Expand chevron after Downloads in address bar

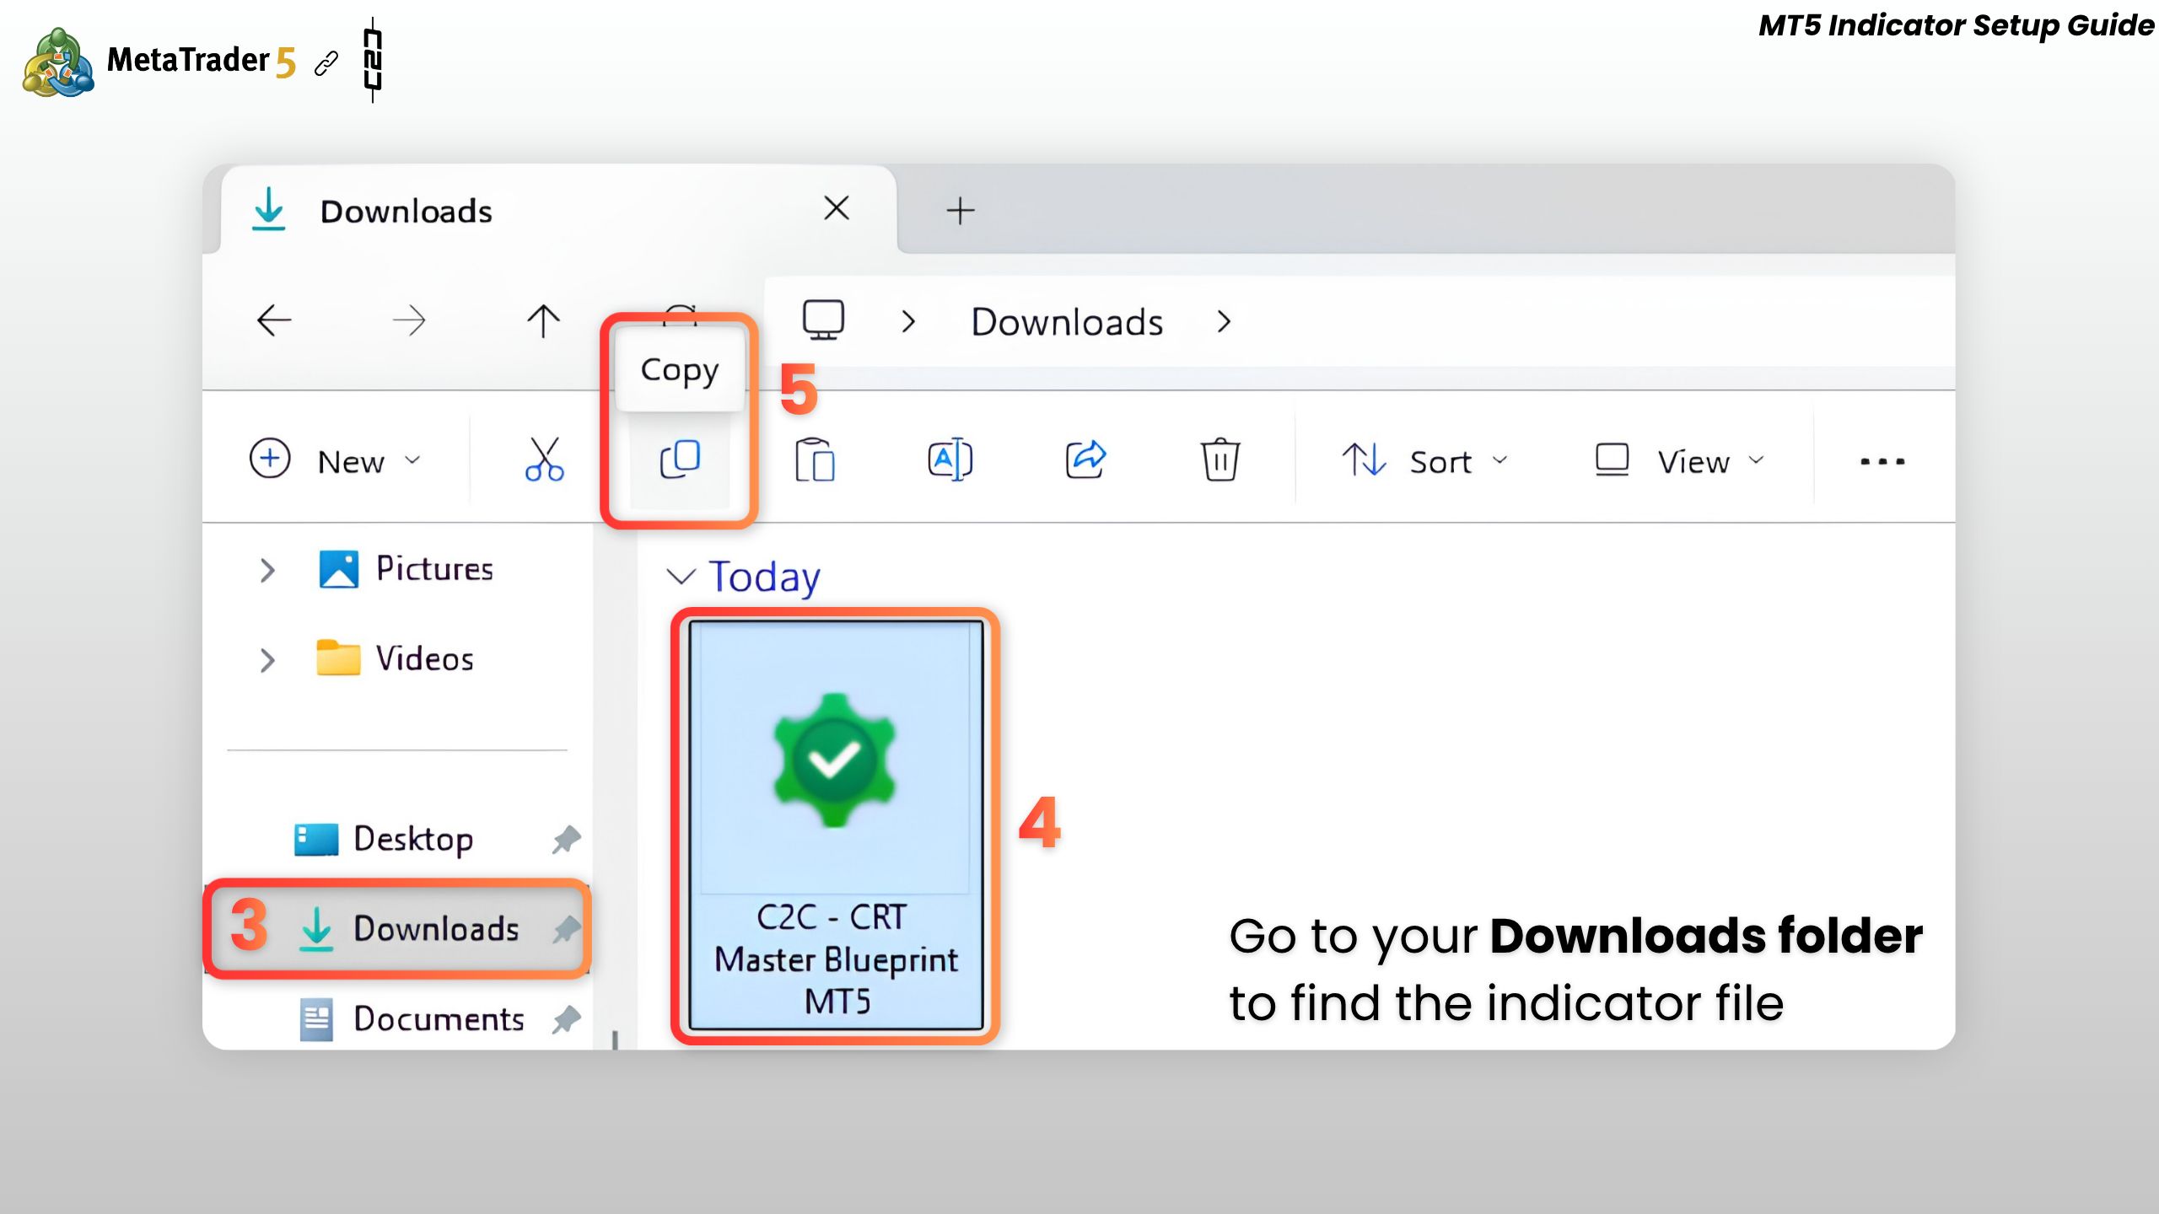coord(1225,321)
